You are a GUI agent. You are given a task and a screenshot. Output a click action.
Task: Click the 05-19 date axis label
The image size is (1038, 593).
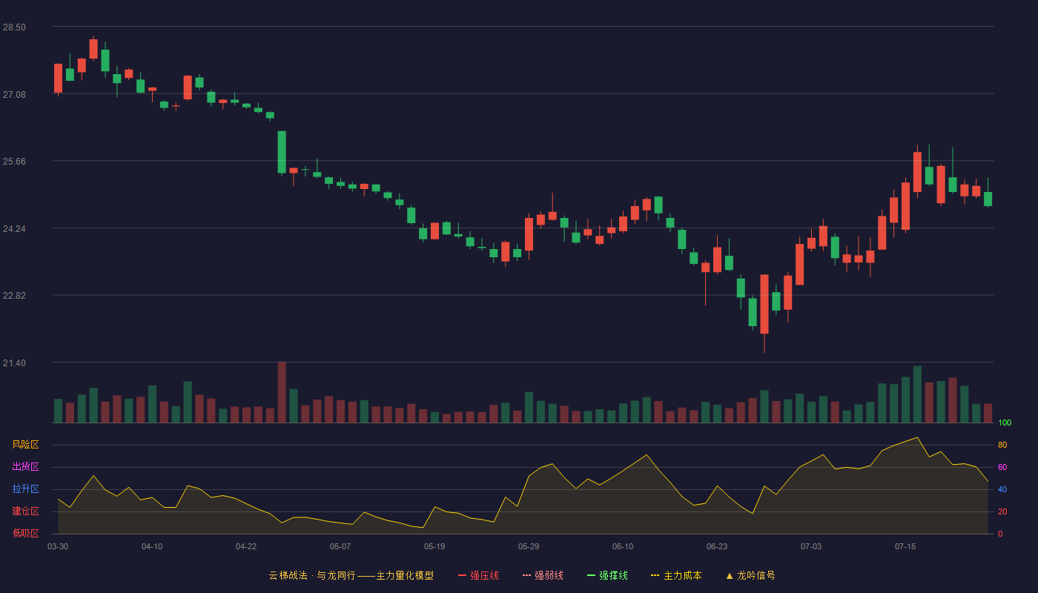(x=434, y=546)
